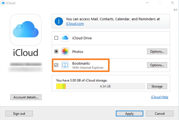This screenshot has height=120, width=179.
Task: Cancel the iCloud dialog
Action: click(x=160, y=113)
